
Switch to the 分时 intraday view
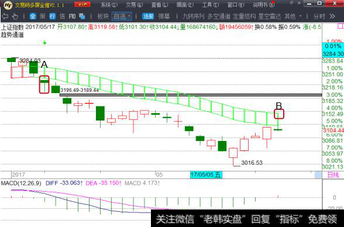(319, 16)
